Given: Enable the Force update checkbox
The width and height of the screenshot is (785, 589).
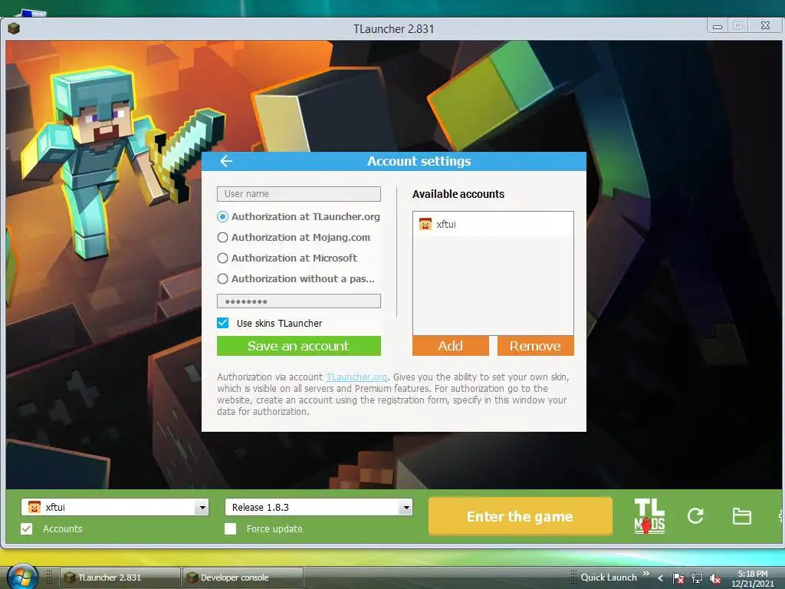Looking at the screenshot, I should click(230, 529).
